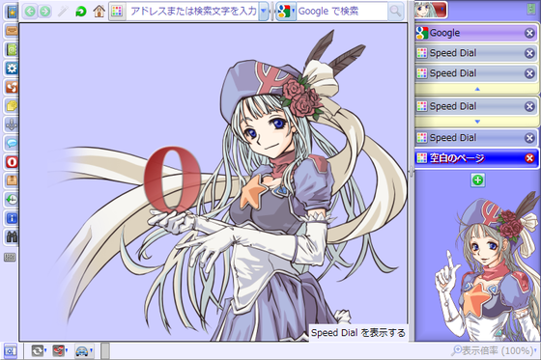Open the Widgets gear panel icon

12,69
